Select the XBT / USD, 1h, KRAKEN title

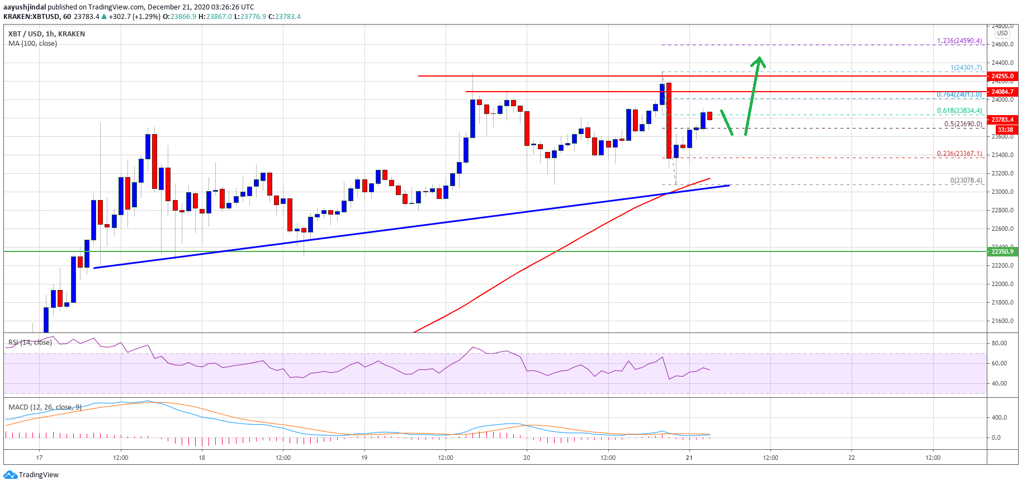46,34
